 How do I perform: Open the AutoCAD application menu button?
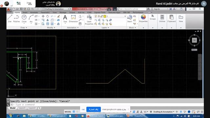[x=9, y=10]
